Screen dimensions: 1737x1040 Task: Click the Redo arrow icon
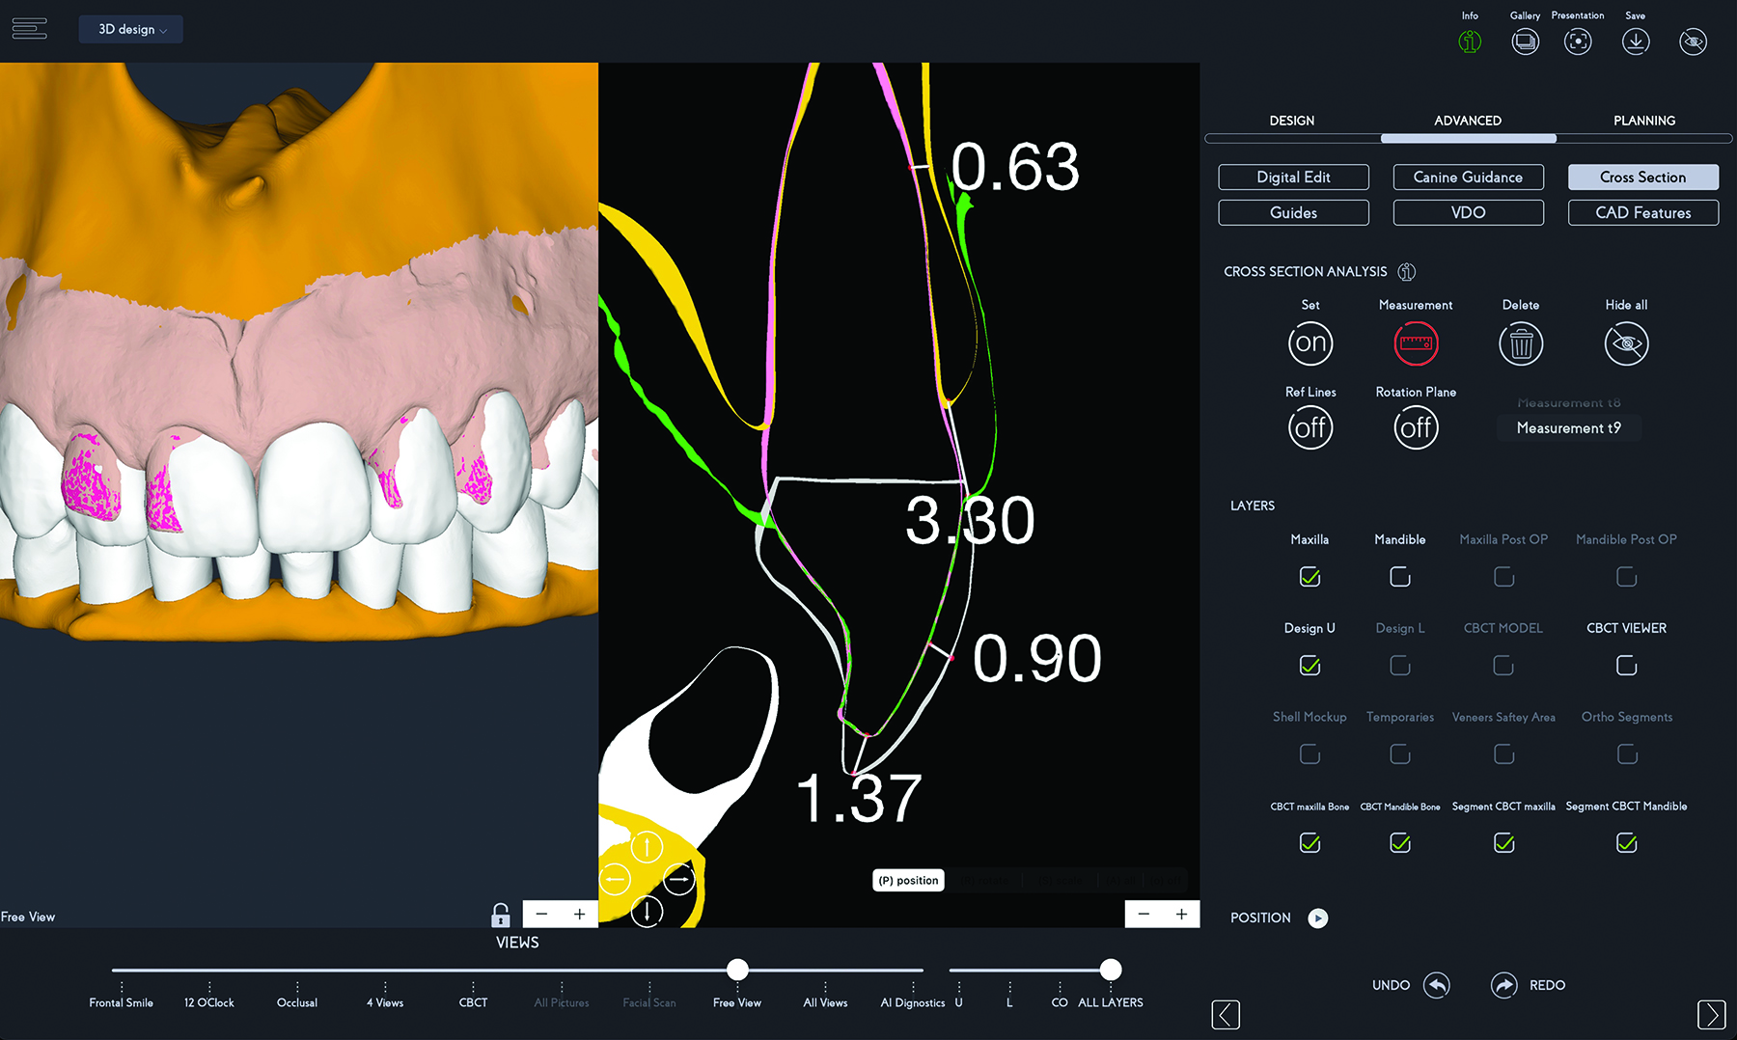click(x=1504, y=985)
